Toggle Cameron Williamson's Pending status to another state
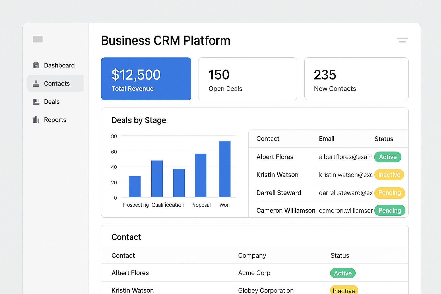This screenshot has width=441, height=294. click(390, 210)
